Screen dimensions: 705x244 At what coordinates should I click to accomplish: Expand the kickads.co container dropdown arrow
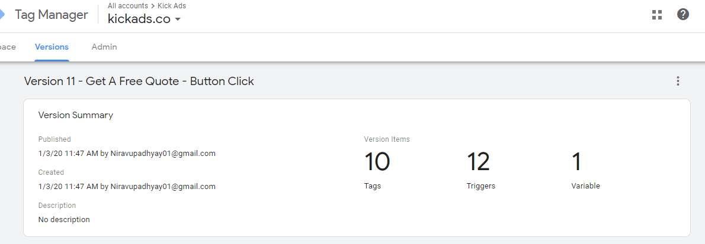click(x=178, y=19)
